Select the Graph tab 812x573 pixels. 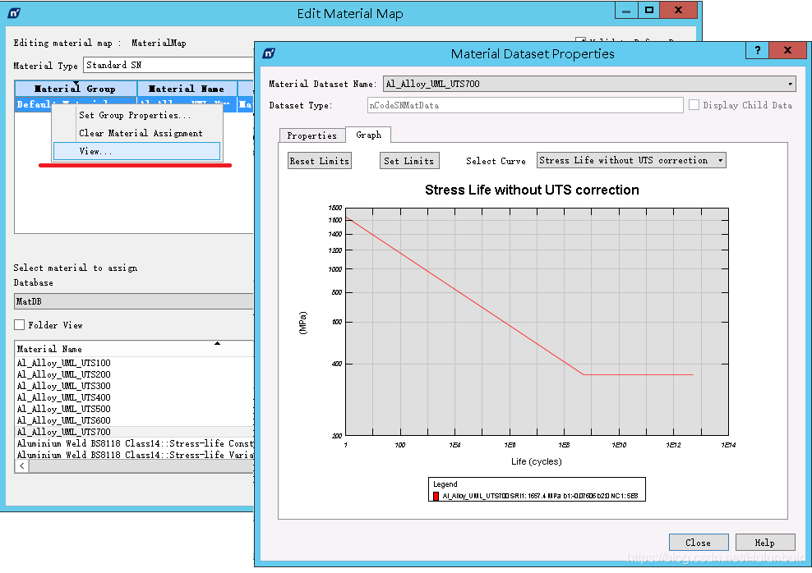368,135
